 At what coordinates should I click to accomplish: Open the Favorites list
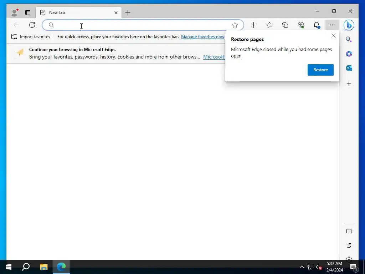[x=269, y=25]
